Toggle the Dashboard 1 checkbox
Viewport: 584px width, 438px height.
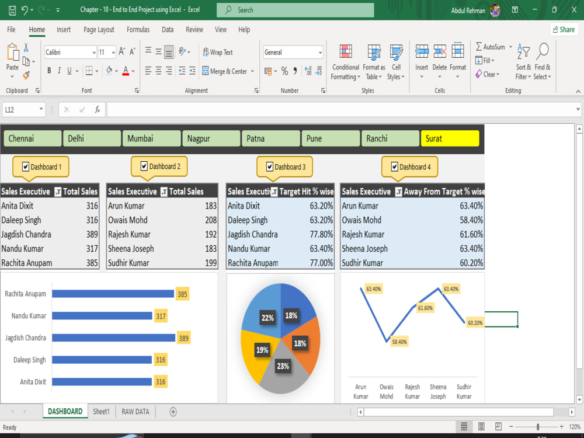pyautogui.click(x=25, y=166)
